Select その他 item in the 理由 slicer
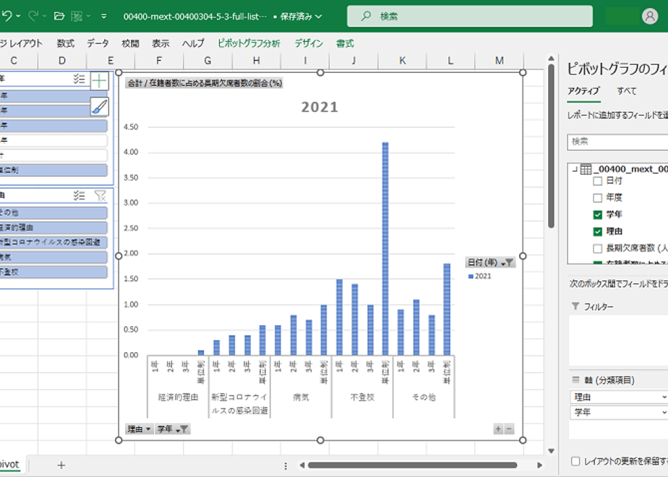 53,212
